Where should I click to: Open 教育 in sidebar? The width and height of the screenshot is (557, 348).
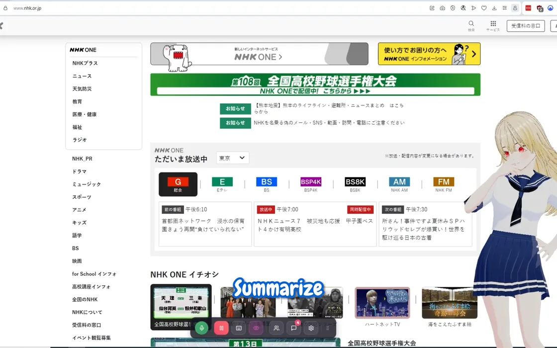pos(77,101)
